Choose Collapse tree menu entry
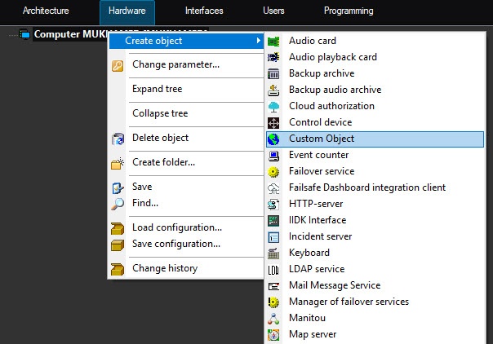 [x=160, y=113]
